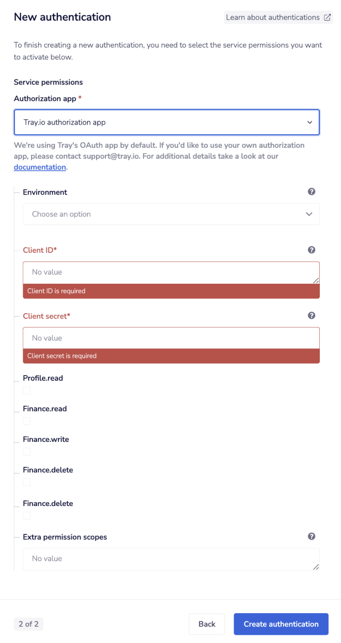Open the Client secret help icon

312,315
